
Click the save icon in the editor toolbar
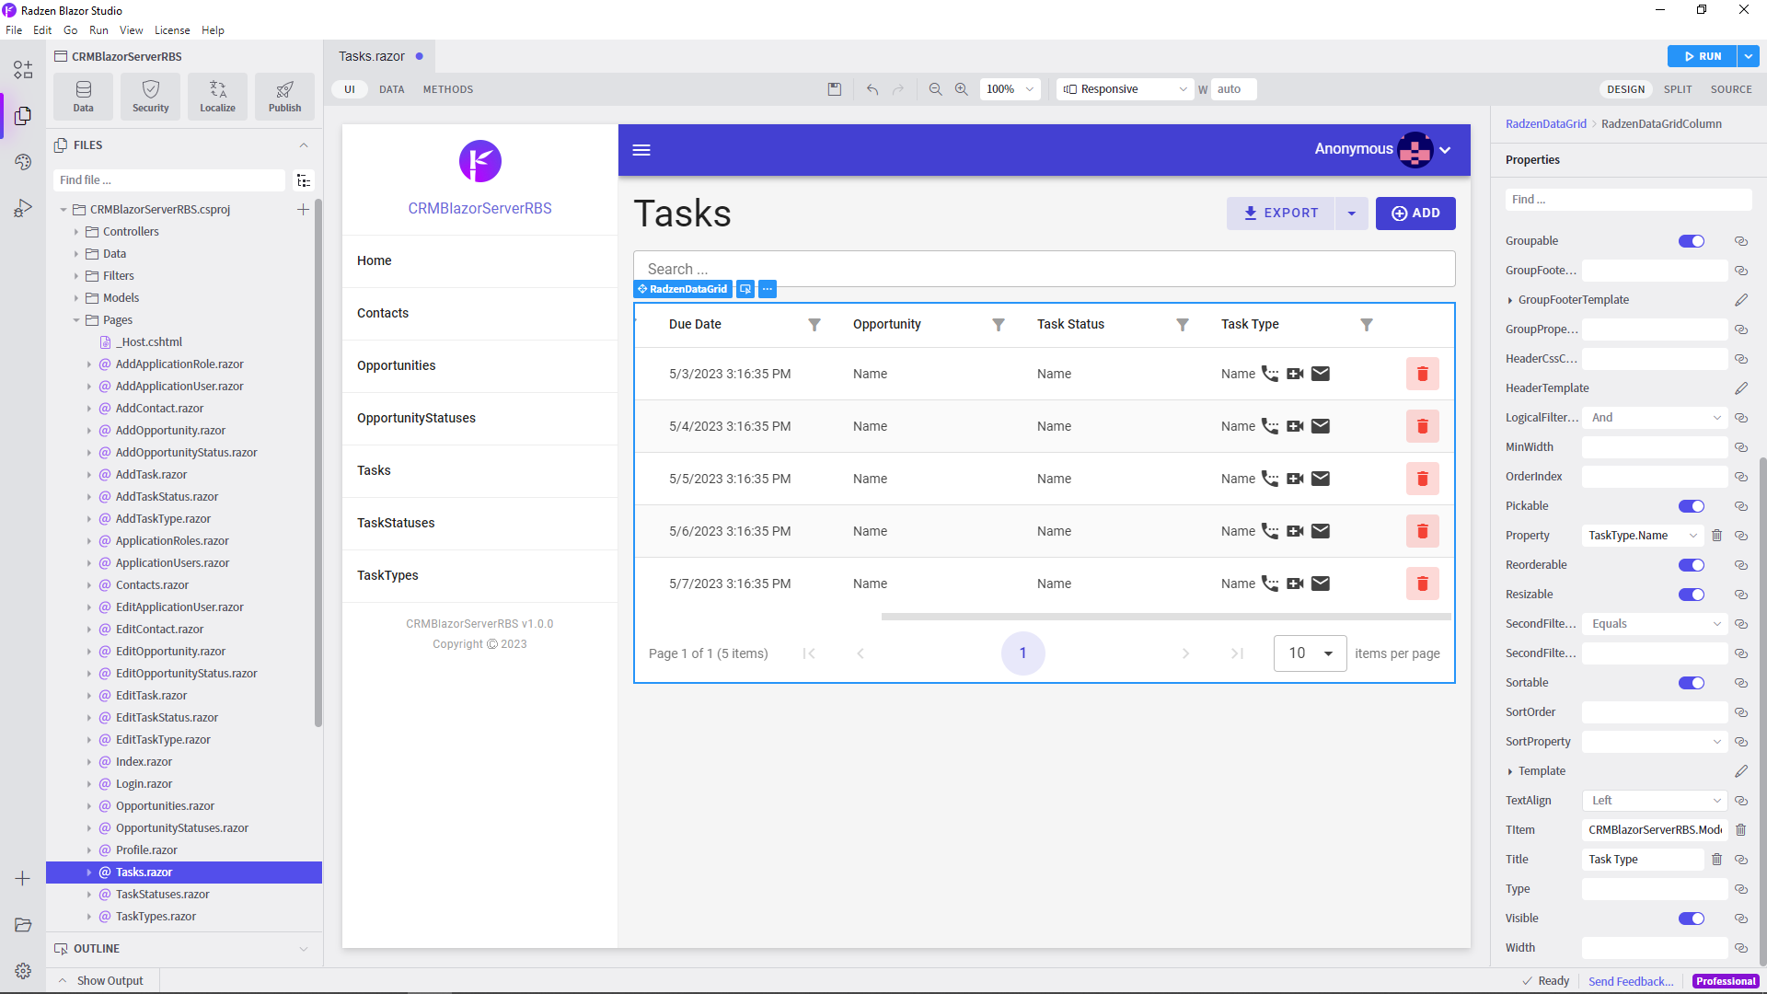835,89
